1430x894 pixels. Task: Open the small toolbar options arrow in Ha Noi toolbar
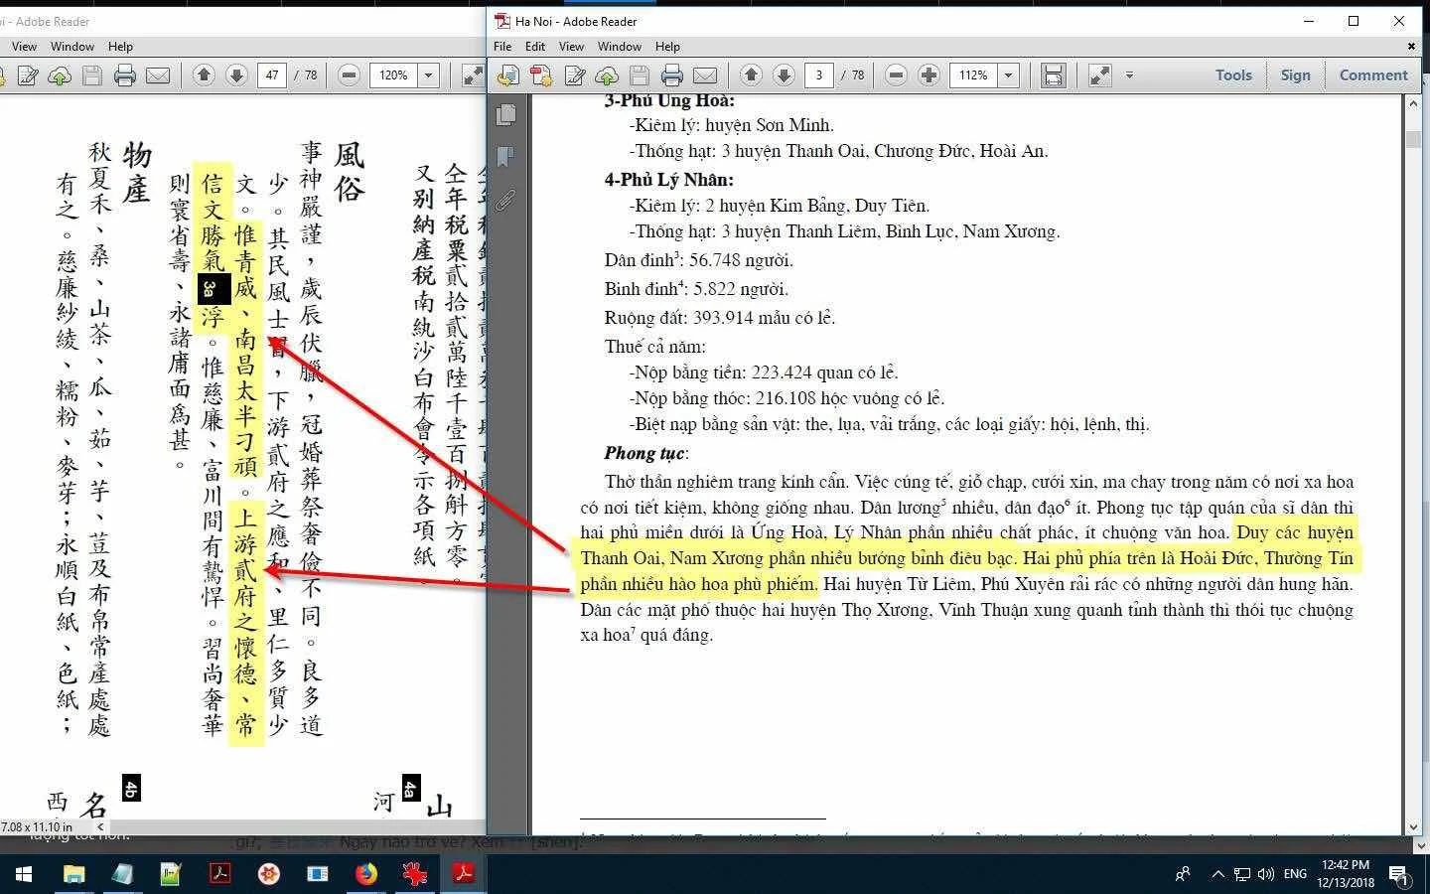[x=1129, y=74]
